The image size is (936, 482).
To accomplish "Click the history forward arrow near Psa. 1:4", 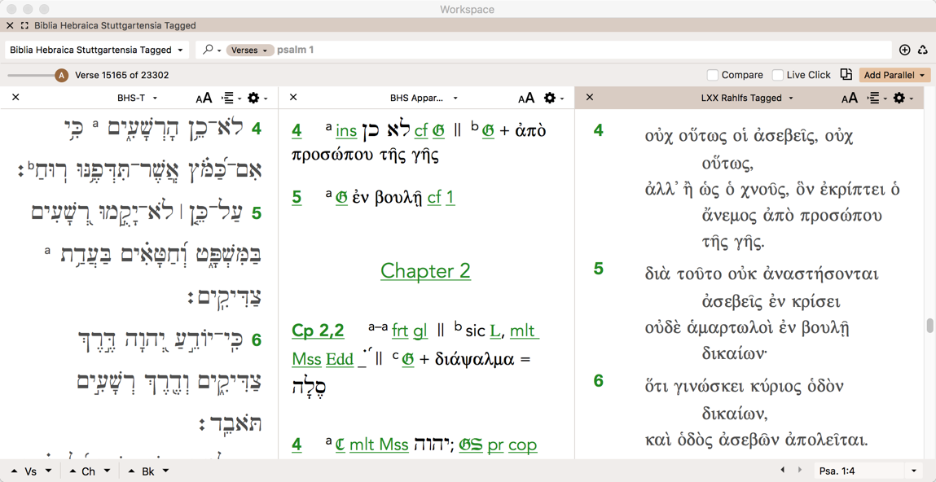I will coord(799,470).
